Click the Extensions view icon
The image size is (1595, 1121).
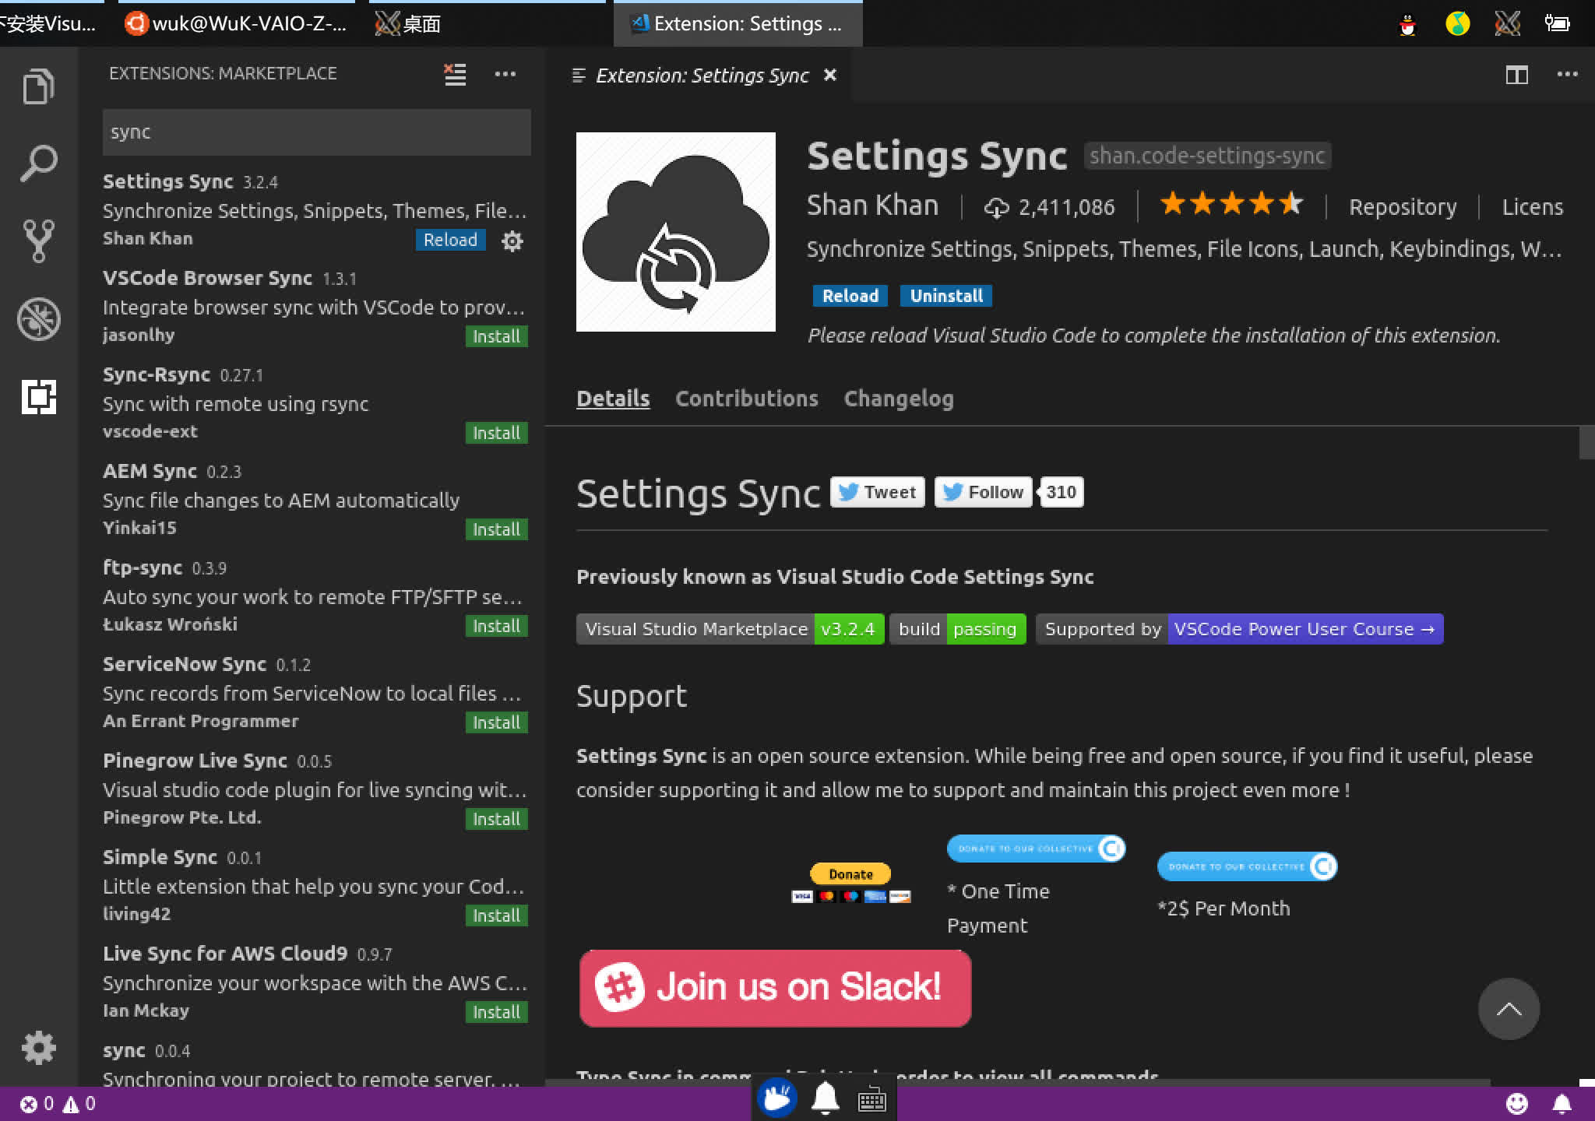tap(38, 396)
